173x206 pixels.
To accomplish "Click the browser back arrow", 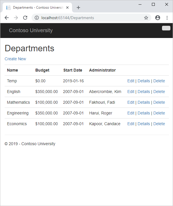I will (x=7, y=18).
